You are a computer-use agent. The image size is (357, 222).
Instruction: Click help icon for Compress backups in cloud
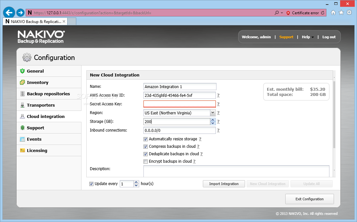tap(198, 146)
